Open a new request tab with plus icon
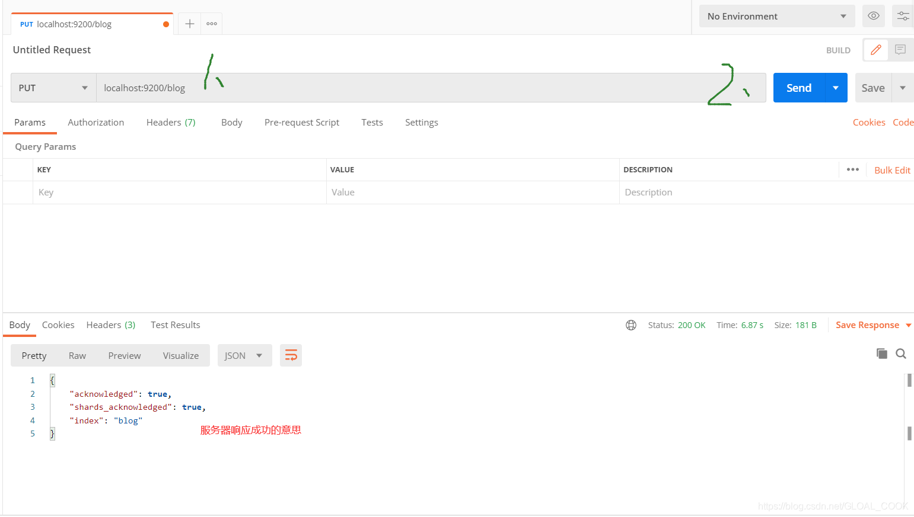Image resolution: width=914 pixels, height=517 pixels. 189,24
